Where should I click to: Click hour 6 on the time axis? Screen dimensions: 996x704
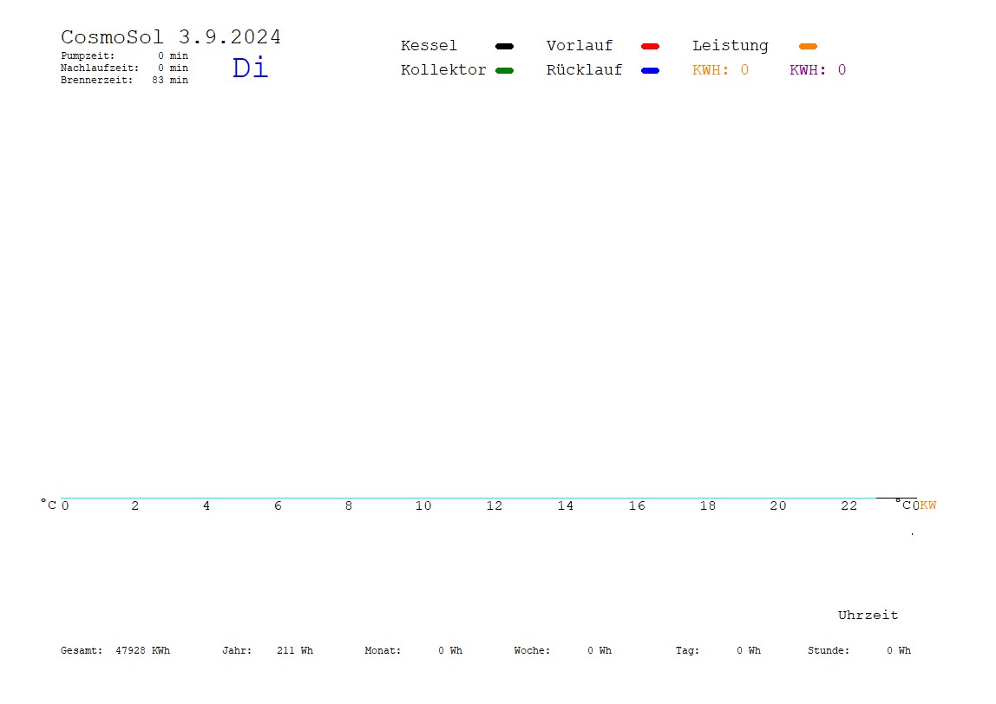click(x=278, y=506)
